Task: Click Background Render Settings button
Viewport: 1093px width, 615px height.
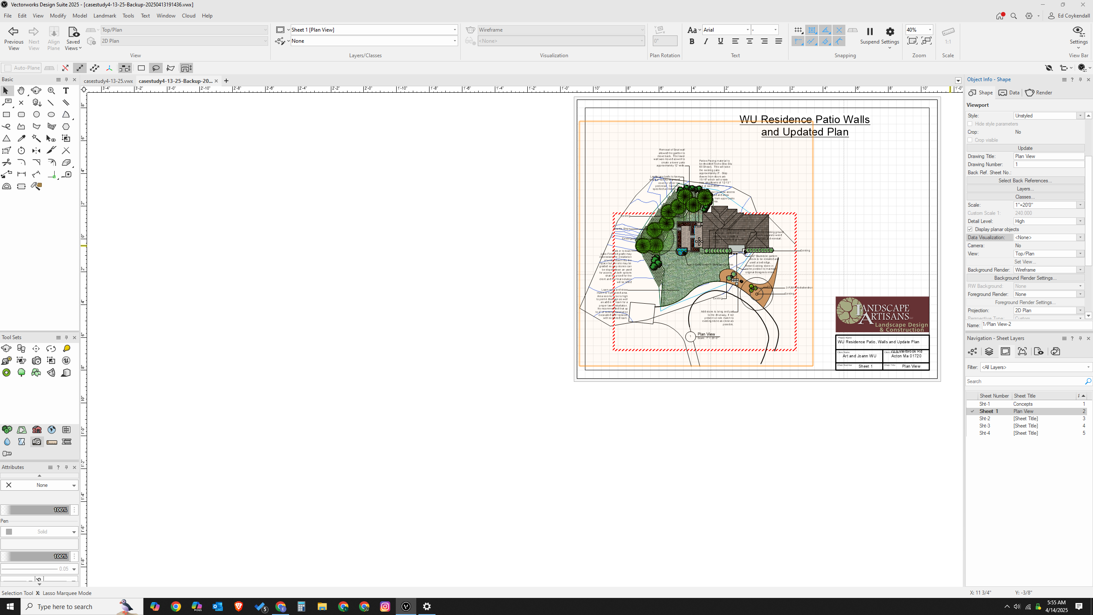Action: tap(1025, 278)
